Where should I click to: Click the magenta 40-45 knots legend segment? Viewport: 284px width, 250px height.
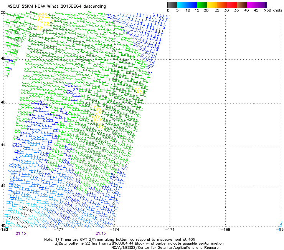click(252, 5)
